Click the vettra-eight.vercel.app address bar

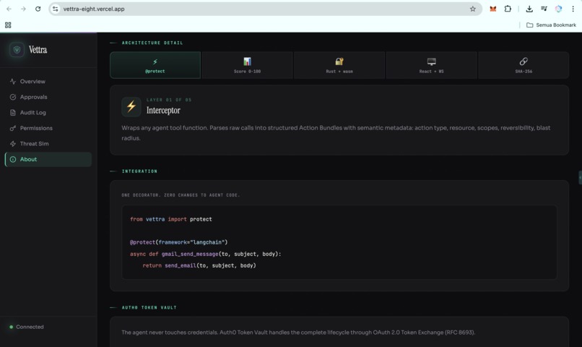coord(265,9)
